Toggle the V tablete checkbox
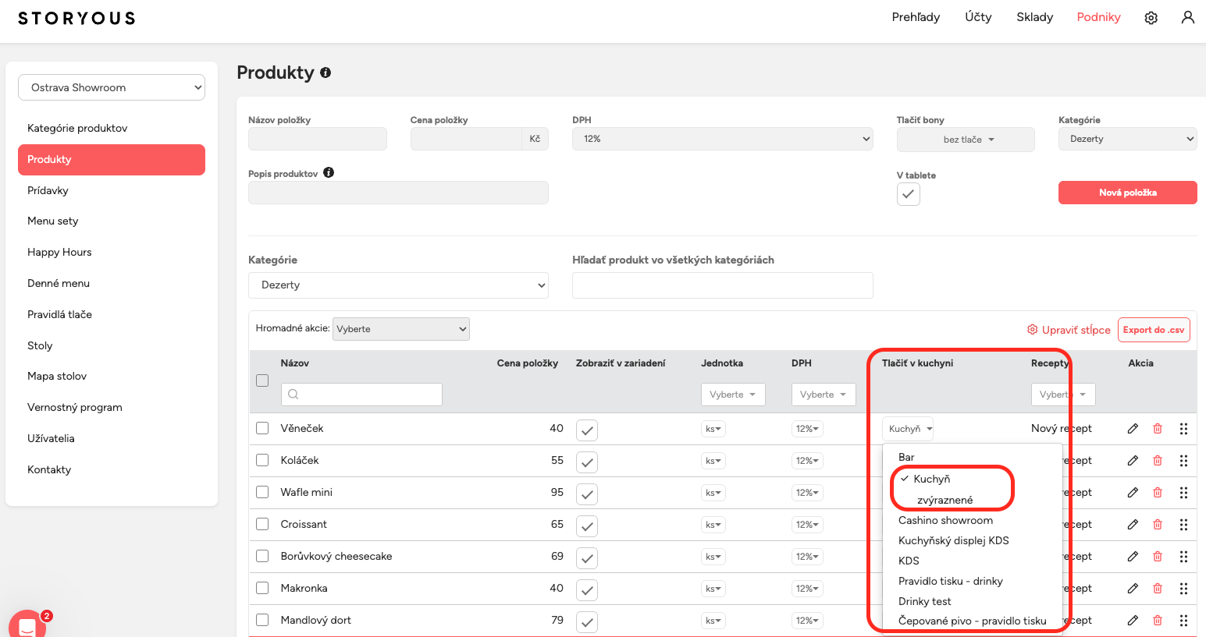The height and width of the screenshot is (637, 1206). [908, 194]
